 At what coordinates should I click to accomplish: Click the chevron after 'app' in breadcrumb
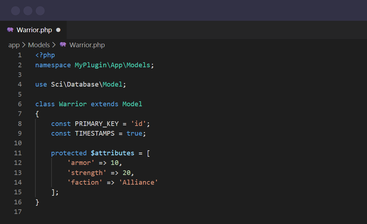(x=24, y=45)
